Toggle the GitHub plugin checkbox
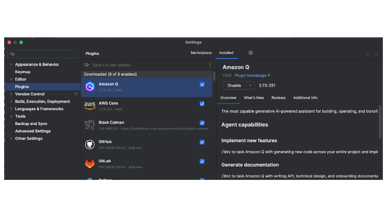The image size is (387, 217). 202,142
